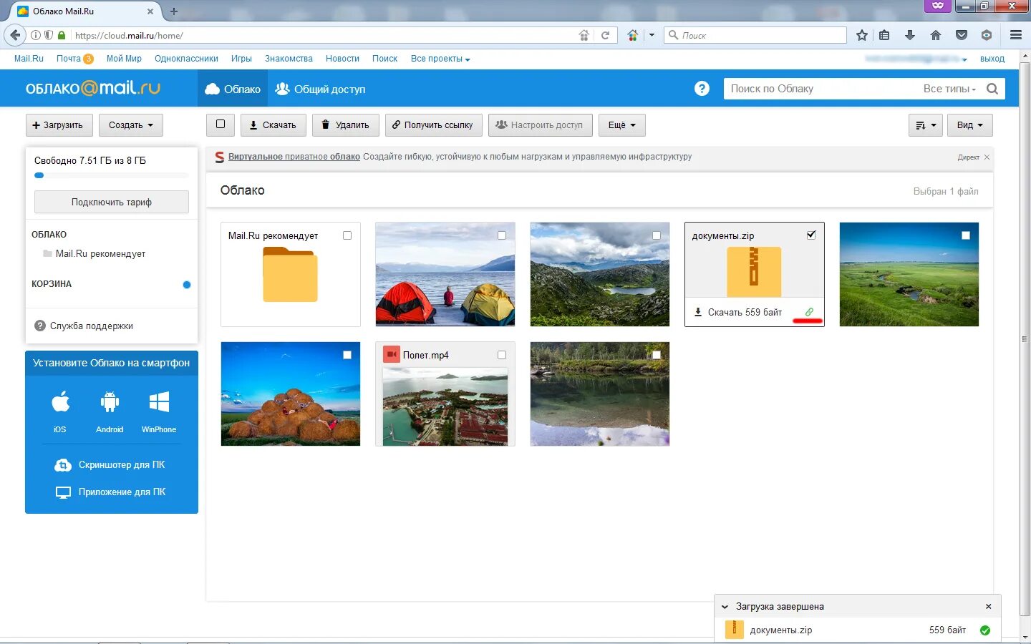Click the zip archive icon of документы.zip
The image size is (1031, 644).
[754, 271]
